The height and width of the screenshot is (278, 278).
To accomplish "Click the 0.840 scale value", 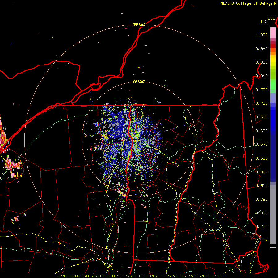I will pos(262,76).
